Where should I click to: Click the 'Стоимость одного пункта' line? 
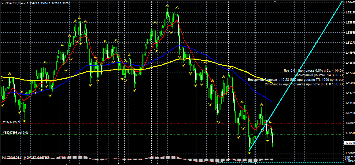[304, 84]
